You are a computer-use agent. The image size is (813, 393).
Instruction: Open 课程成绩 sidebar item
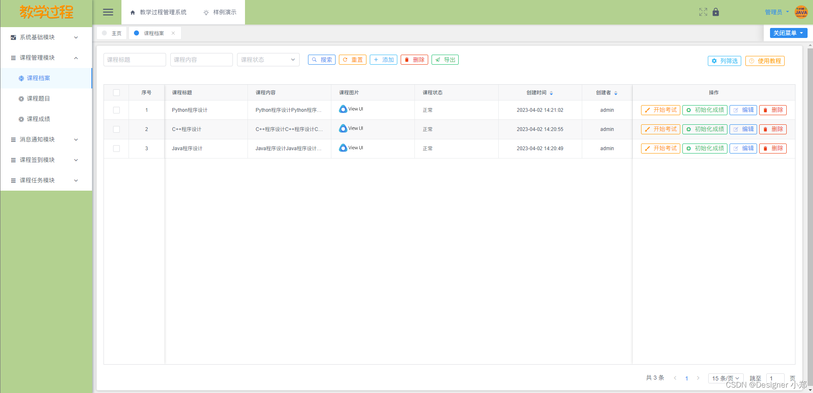pyautogui.click(x=46, y=119)
